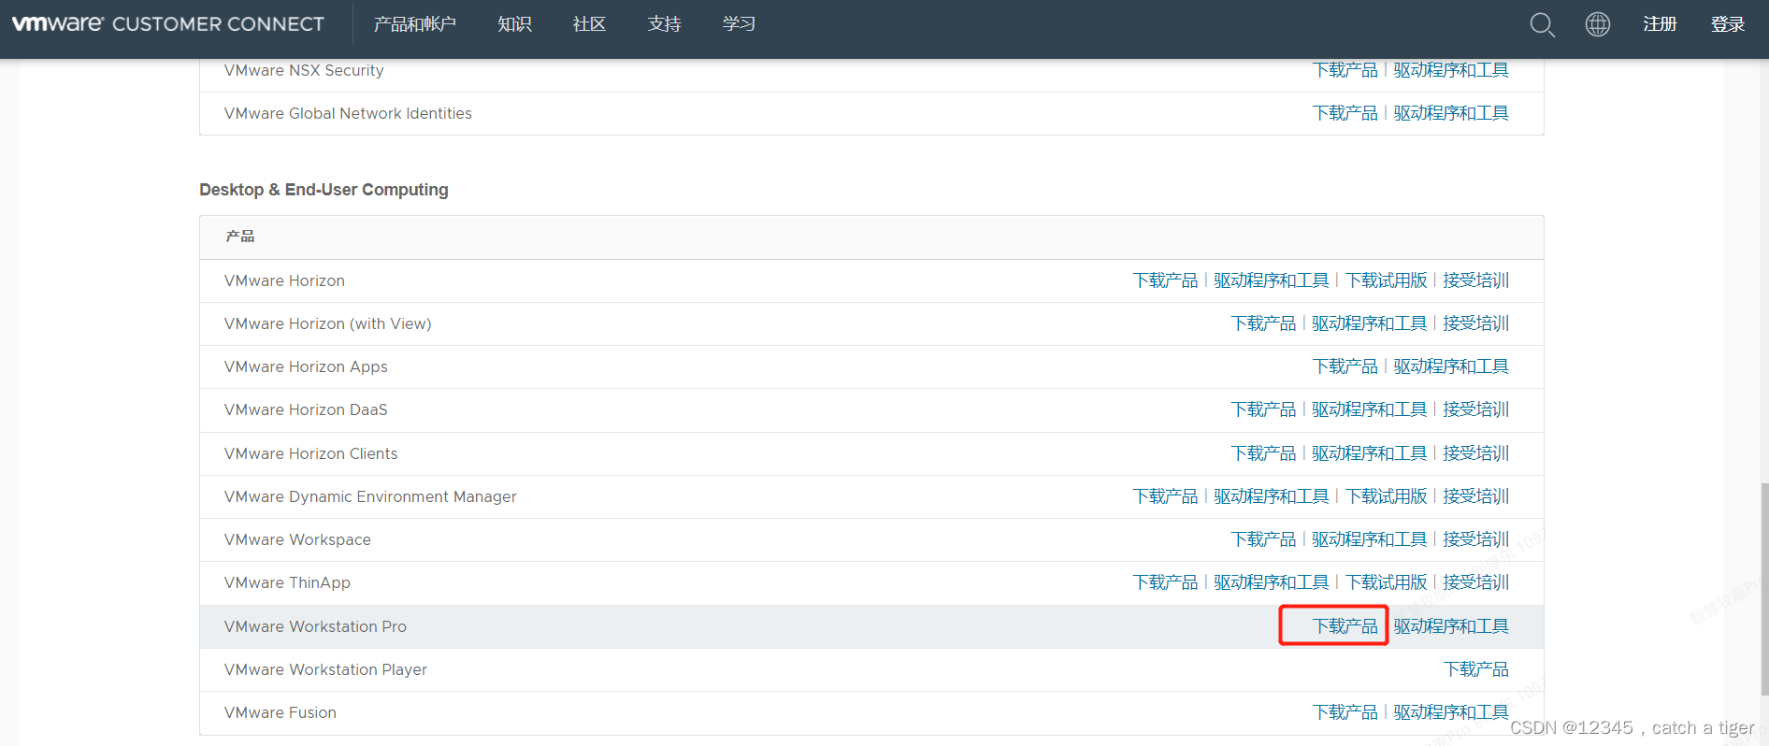The width and height of the screenshot is (1769, 746).
Task: Click 下载产品 for VMware Horizon
Action: click(1166, 280)
